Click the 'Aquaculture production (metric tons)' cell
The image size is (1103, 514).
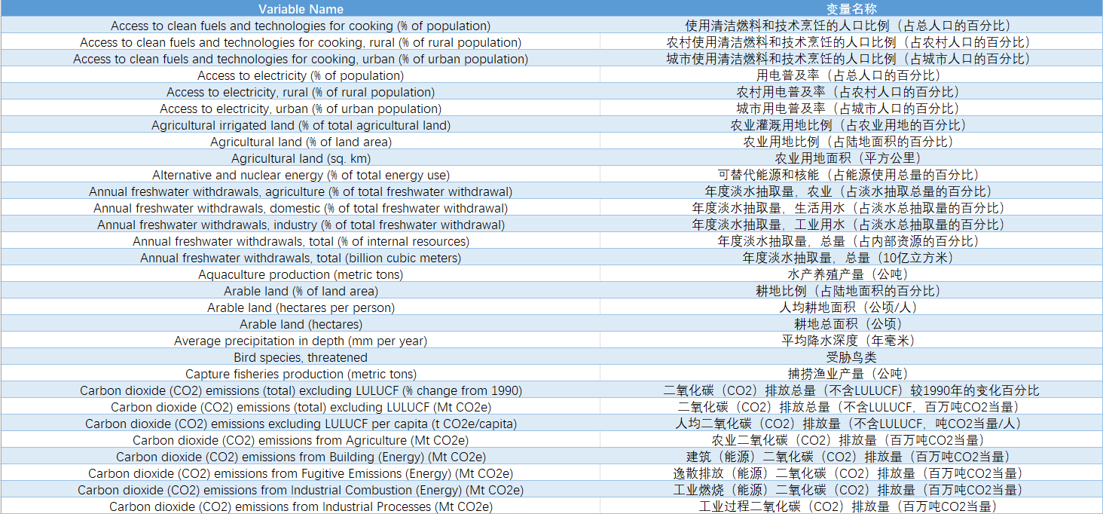[x=301, y=274]
